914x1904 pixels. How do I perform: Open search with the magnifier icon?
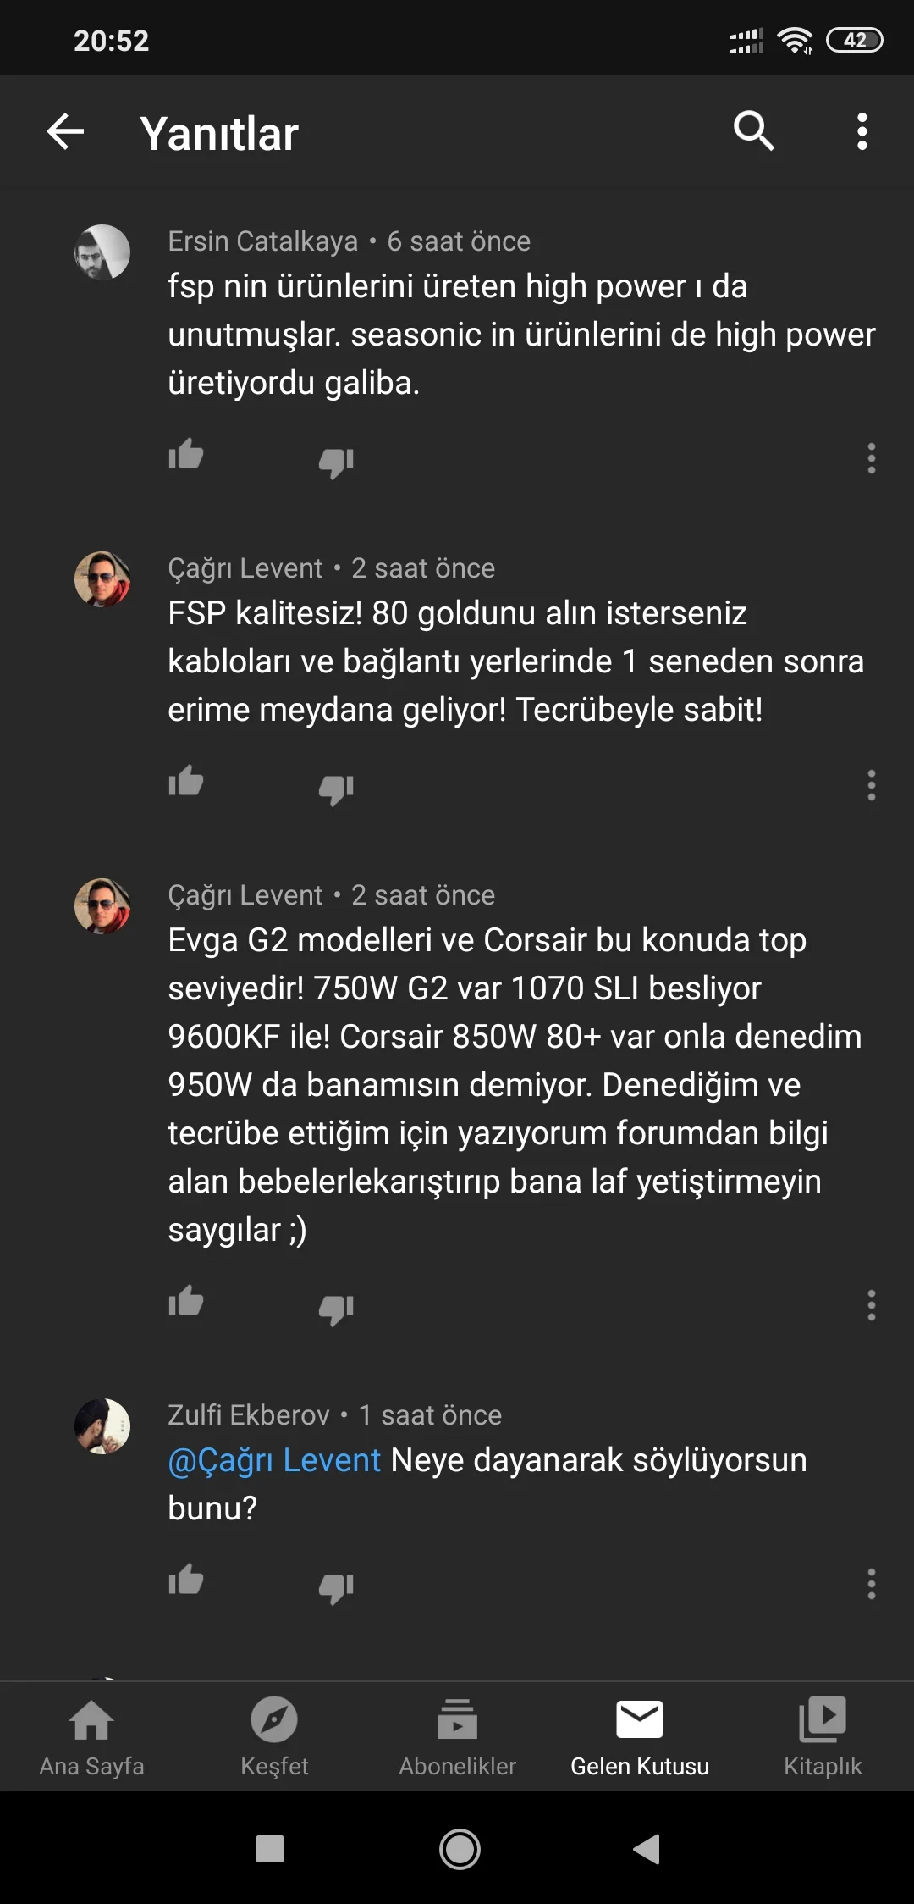753,131
